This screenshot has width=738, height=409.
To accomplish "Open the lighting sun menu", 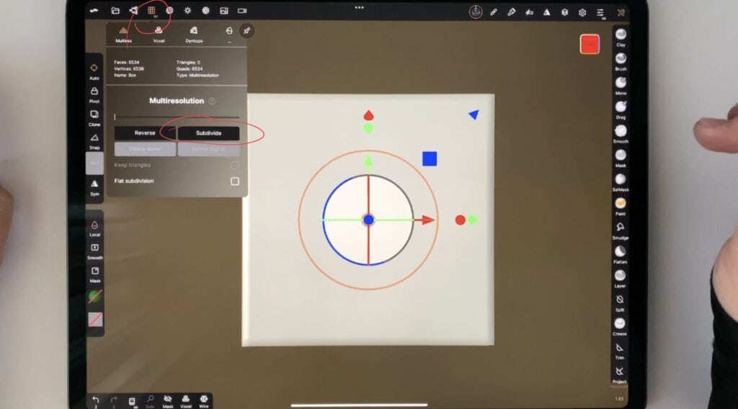I will point(187,11).
